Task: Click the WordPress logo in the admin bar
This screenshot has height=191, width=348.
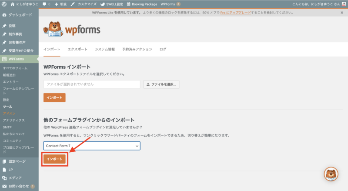Action: pos(4,4)
